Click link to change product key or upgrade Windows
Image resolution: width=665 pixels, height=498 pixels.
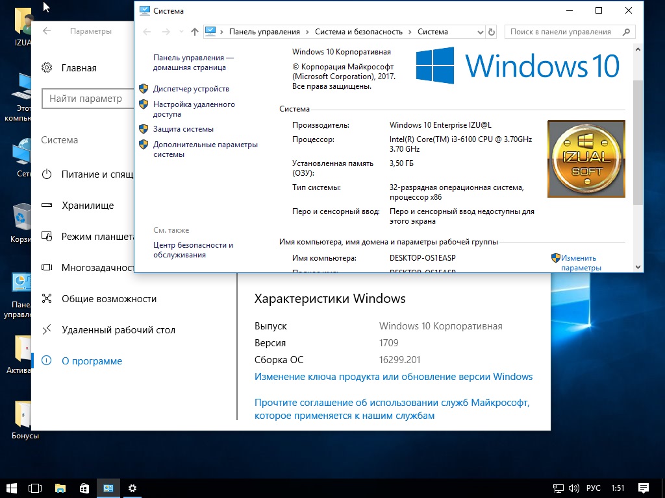394,377
